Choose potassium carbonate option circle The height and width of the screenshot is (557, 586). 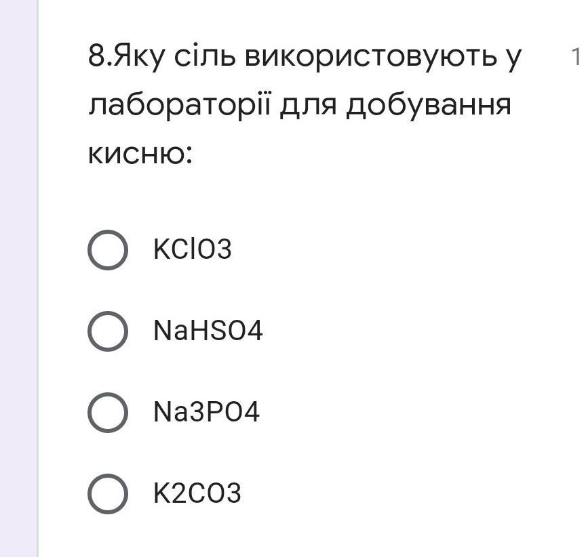[x=108, y=494]
